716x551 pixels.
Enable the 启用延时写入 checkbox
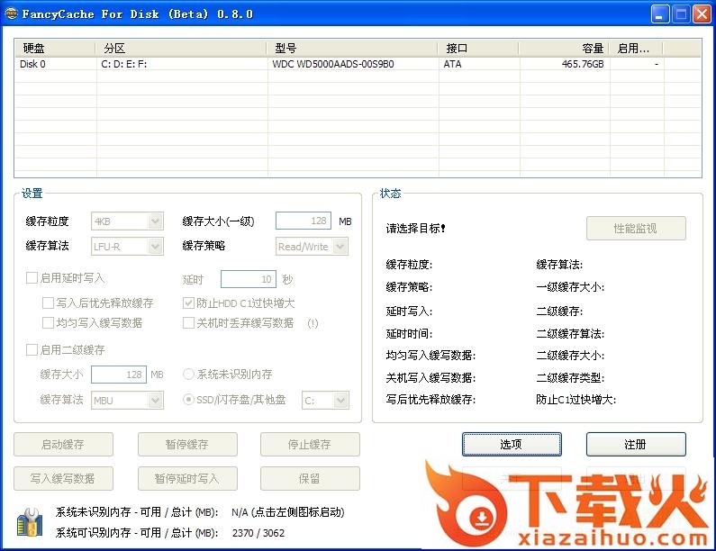click(x=32, y=277)
